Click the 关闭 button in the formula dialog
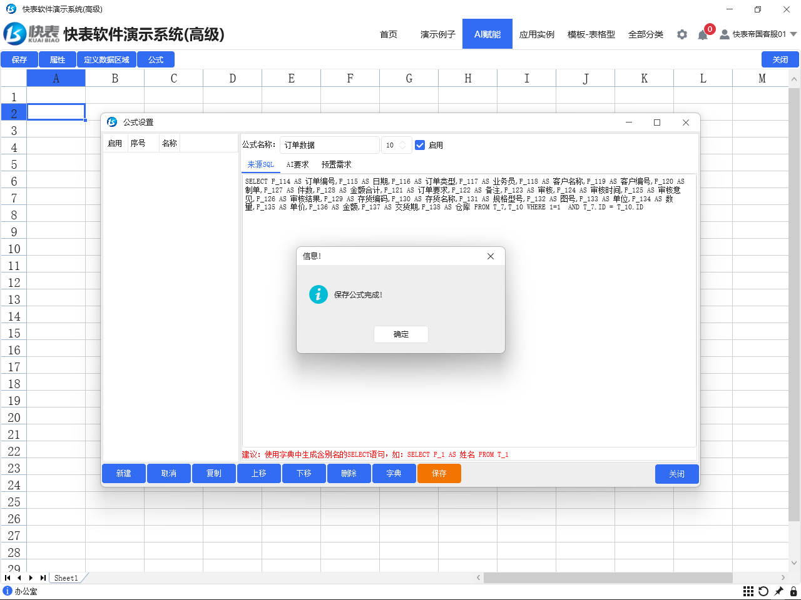 (x=677, y=474)
